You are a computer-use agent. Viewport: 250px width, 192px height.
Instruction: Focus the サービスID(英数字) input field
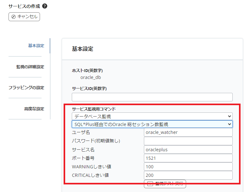pos(152,97)
